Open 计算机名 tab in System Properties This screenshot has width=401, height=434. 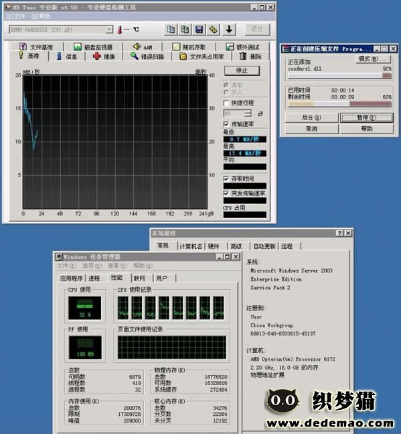pos(191,246)
